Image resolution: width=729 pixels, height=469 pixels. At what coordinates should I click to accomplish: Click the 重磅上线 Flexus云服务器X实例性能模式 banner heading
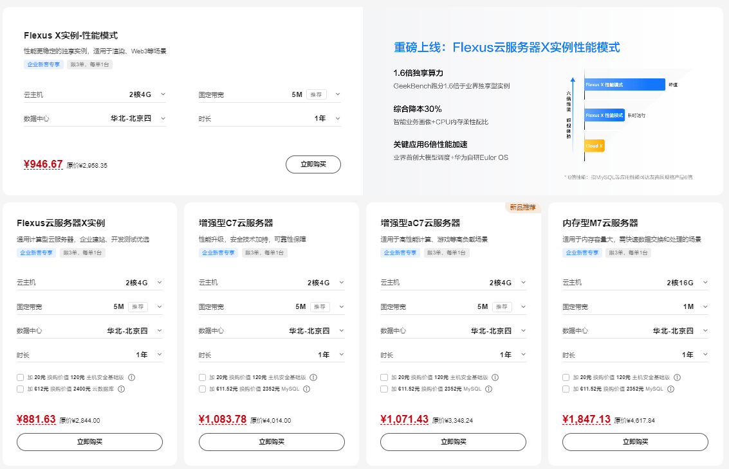tap(507, 48)
